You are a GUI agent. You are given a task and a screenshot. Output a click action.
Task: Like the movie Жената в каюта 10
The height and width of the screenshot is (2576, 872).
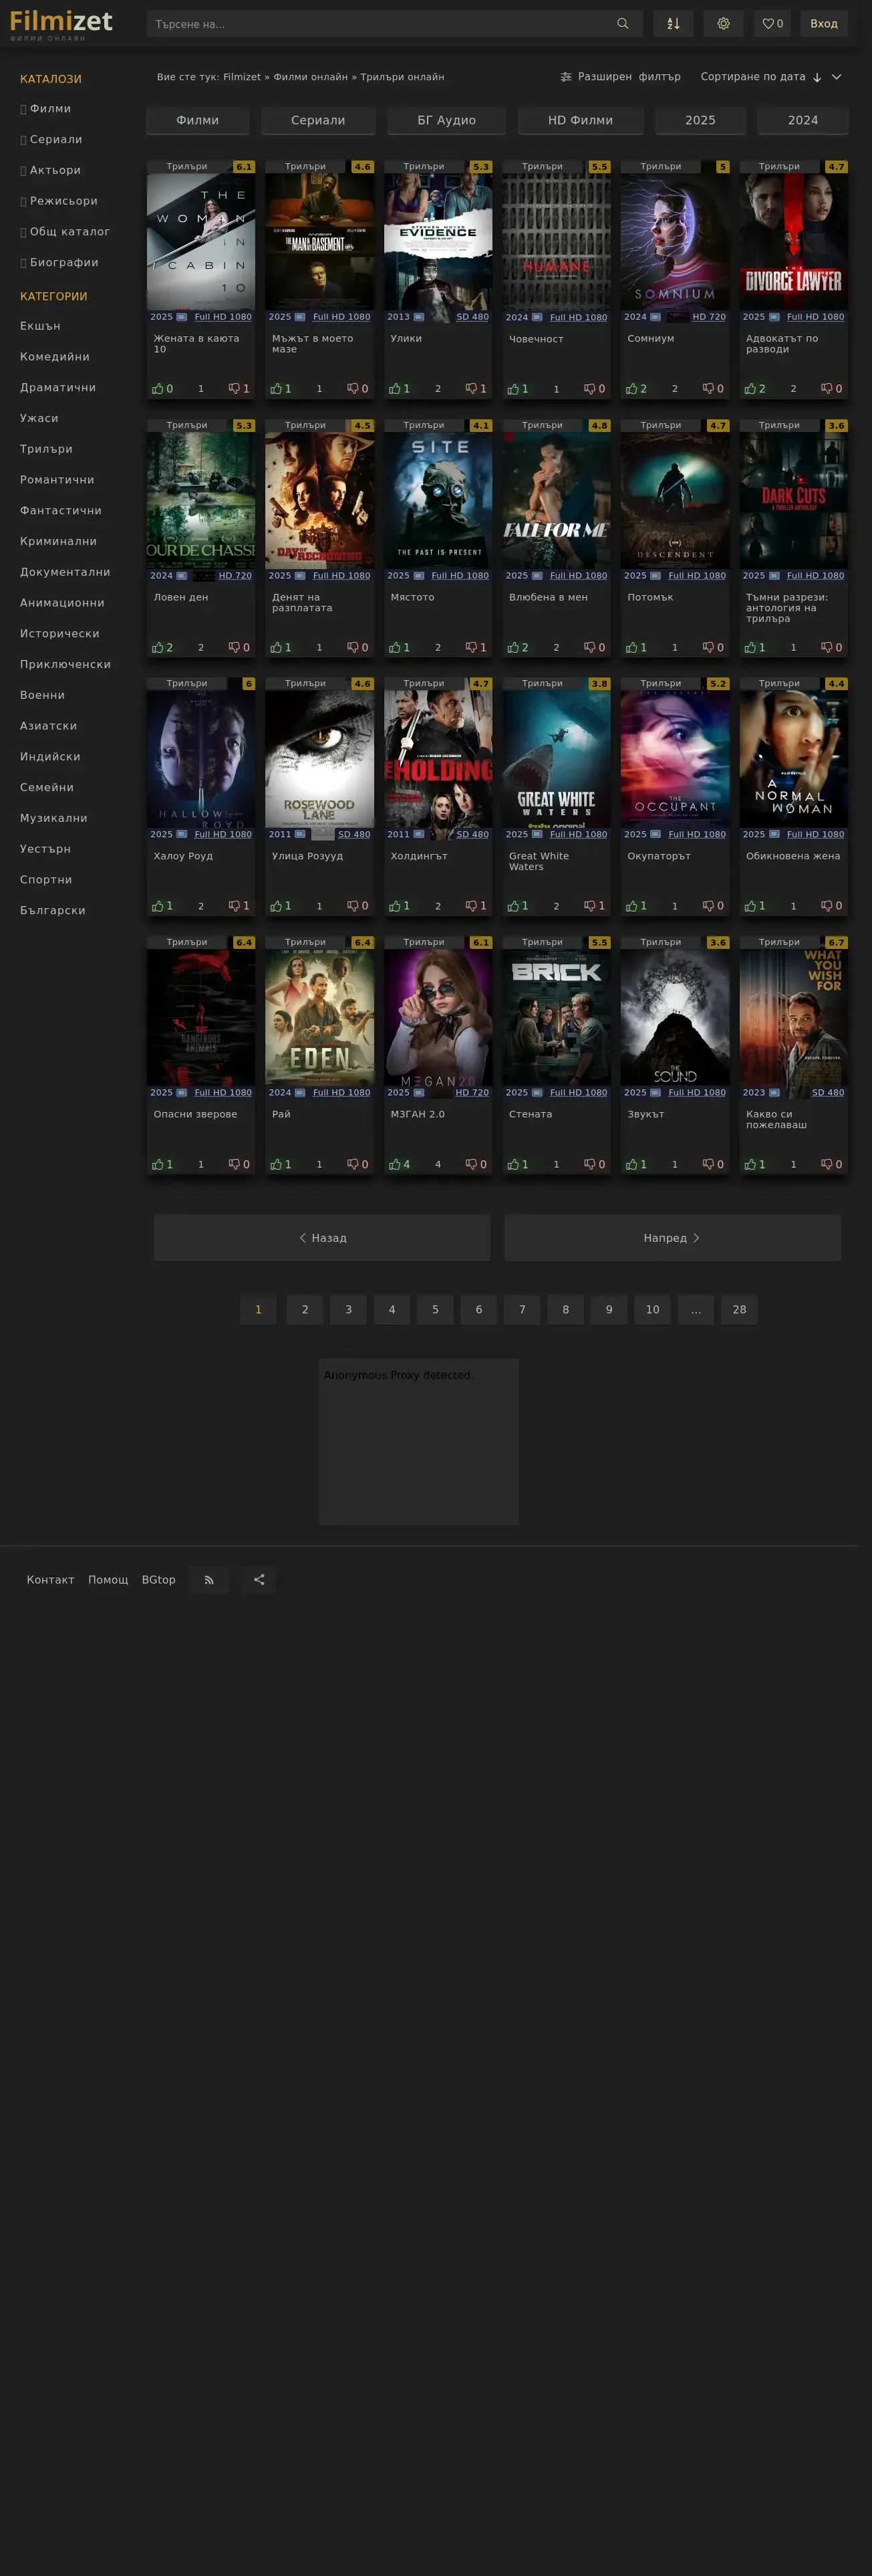[163, 389]
